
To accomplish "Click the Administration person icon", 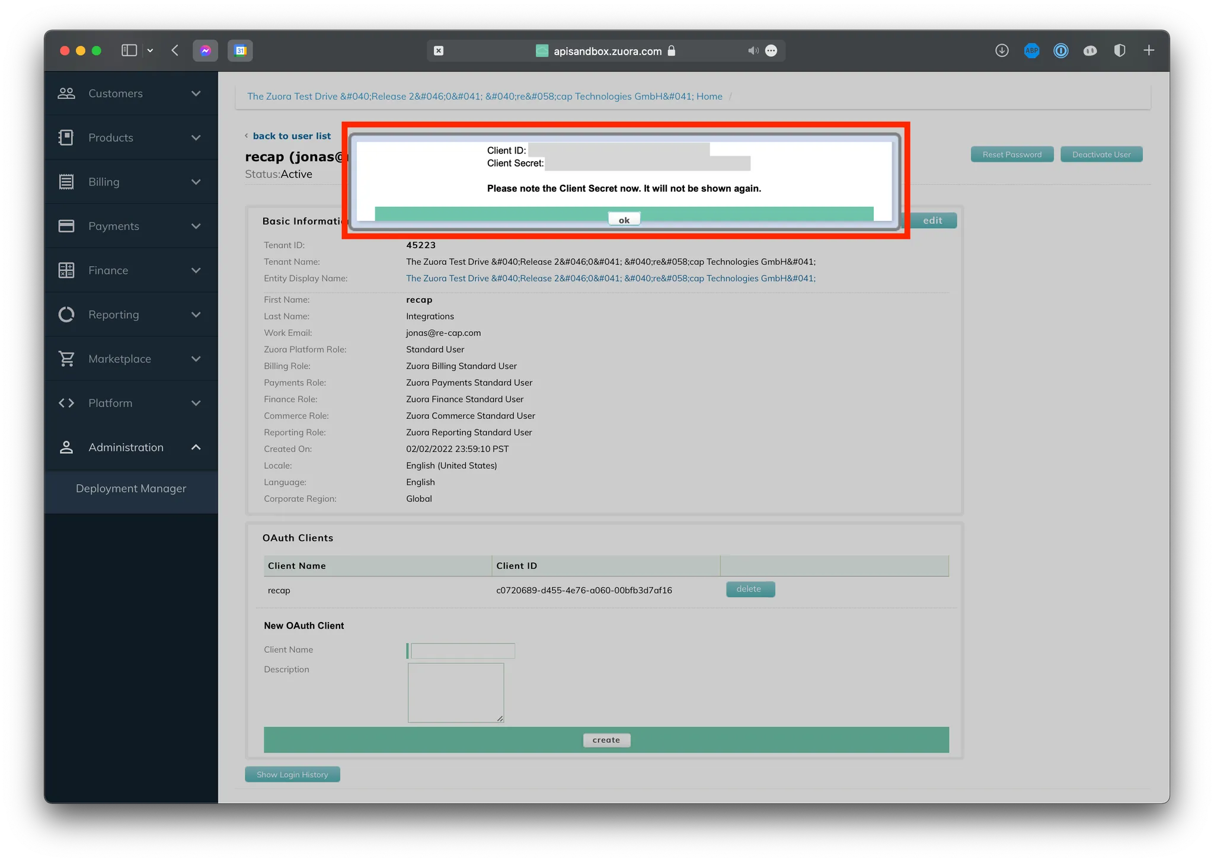I will [66, 447].
